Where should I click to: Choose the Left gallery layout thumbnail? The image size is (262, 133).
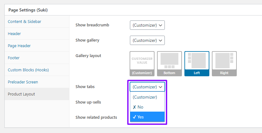point(197,64)
